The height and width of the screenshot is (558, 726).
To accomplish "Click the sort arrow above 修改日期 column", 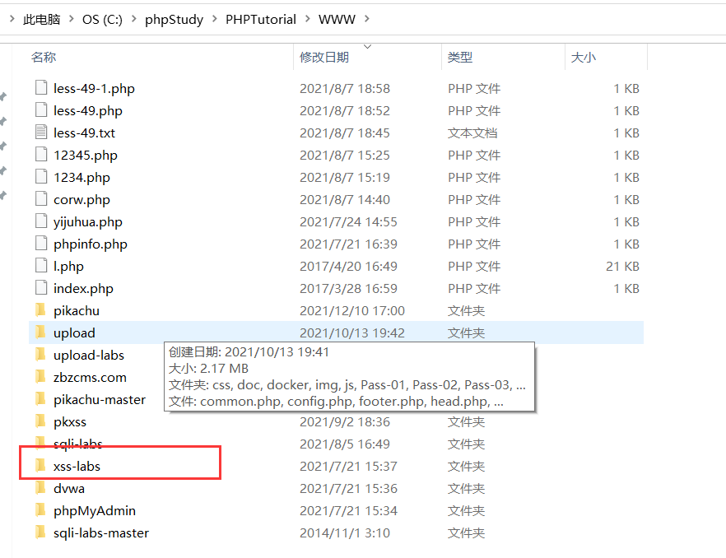I will pyautogui.click(x=367, y=47).
